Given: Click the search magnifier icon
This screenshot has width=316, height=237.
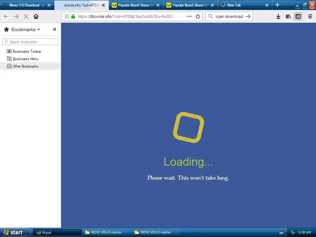Looking at the screenshot, I should coord(210,16).
